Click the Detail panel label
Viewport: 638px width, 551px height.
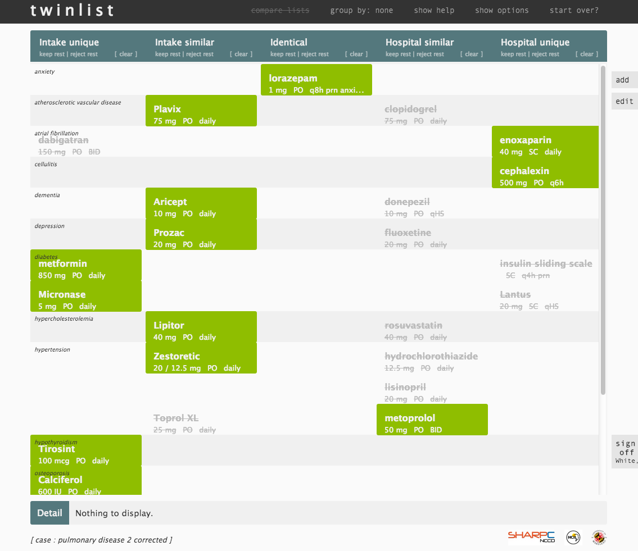click(x=49, y=513)
